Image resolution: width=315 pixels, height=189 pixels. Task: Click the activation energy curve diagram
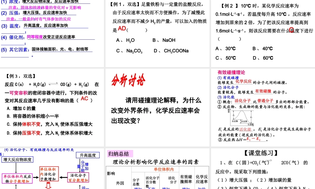[241, 117]
